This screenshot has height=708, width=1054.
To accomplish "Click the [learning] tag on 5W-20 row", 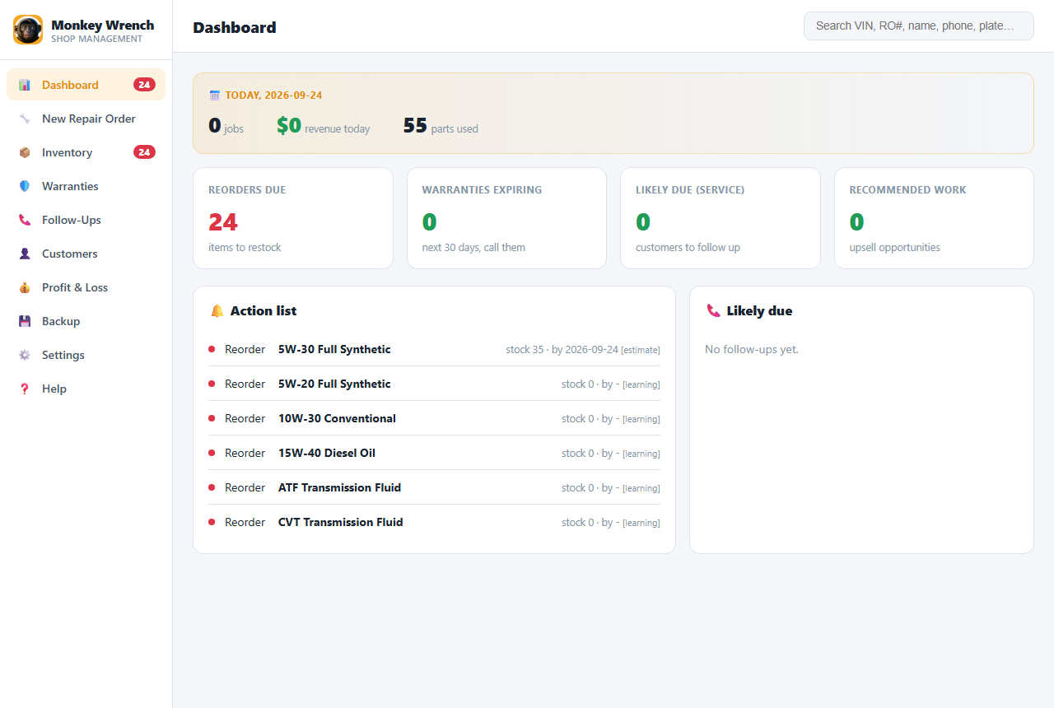I will pos(641,384).
